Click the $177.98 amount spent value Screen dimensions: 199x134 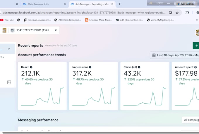[x=186, y=73]
